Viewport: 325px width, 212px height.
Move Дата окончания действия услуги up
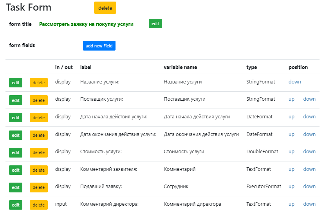tap(291, 134)
